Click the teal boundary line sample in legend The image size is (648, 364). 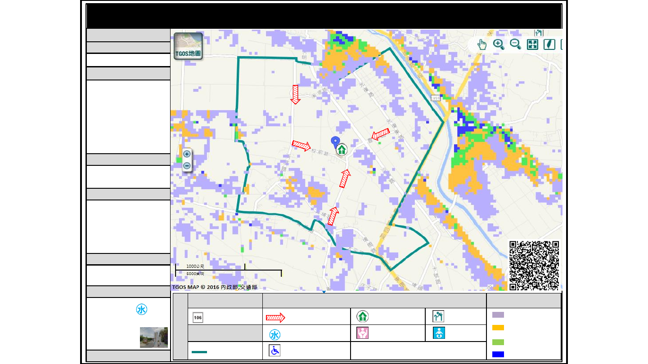point(199,352)
